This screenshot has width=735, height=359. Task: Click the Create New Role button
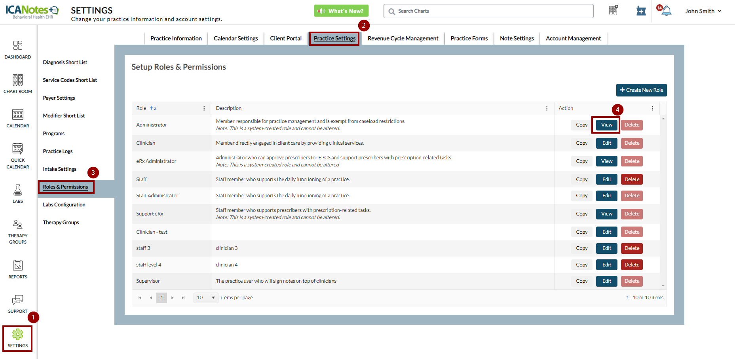(641, 90)
